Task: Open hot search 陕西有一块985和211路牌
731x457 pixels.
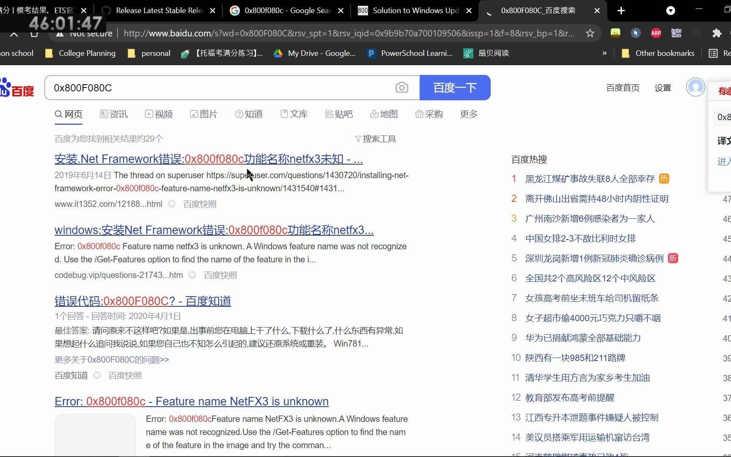Action: tap(575, 358)
